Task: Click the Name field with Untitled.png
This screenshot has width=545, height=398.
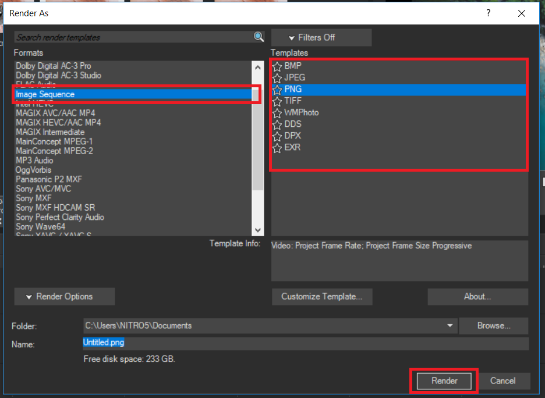Action: pyautogui.click(x=306, y=343)
